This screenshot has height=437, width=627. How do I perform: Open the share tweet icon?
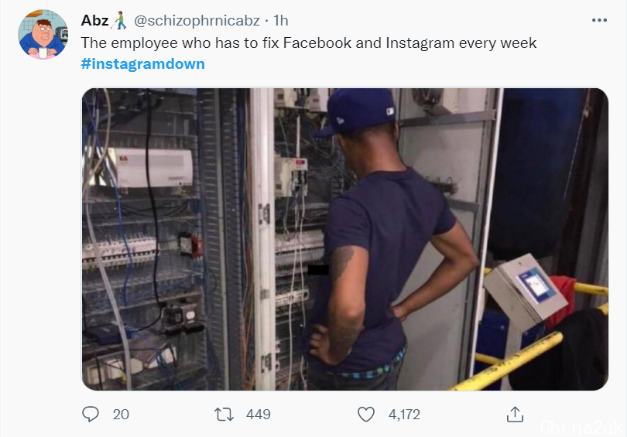tap(515, 415)
